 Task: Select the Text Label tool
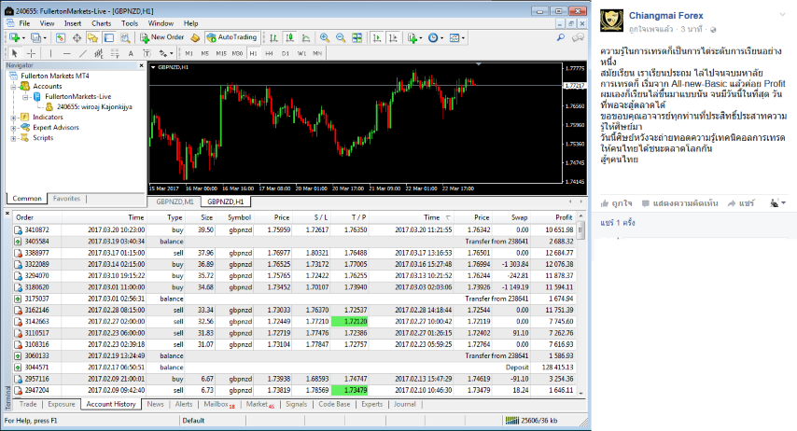pyautogui.click(x=147, y=53)
